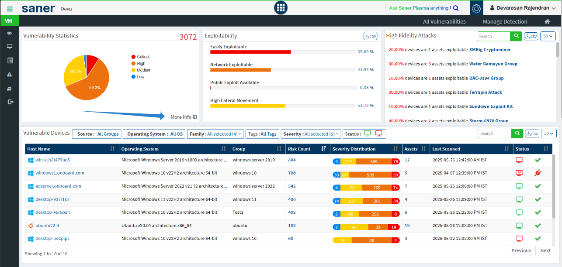Toggle red offline status monitor filter
The height and width of the screenshot is (267, 562).
click(x=378, y=134)
